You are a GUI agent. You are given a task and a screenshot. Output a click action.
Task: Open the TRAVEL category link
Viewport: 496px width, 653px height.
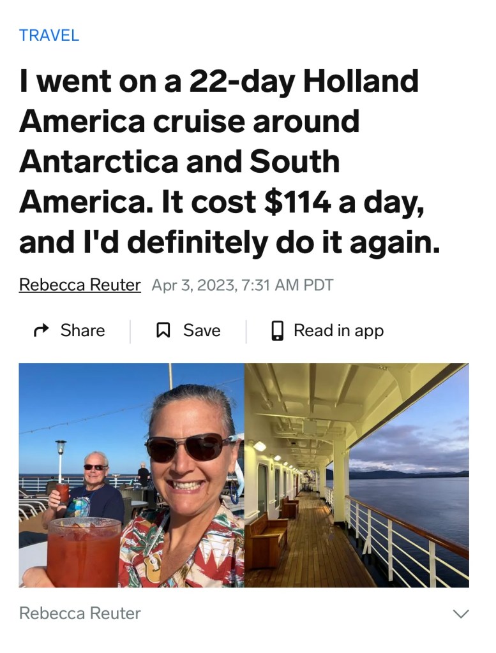(x=49, y=36)
